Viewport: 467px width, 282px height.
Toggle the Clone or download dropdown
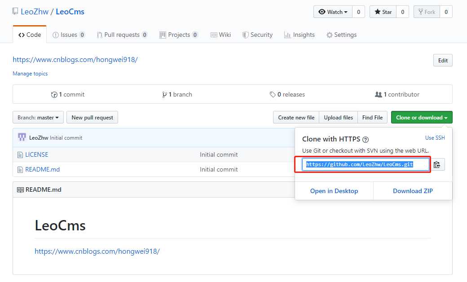[422, 118]
